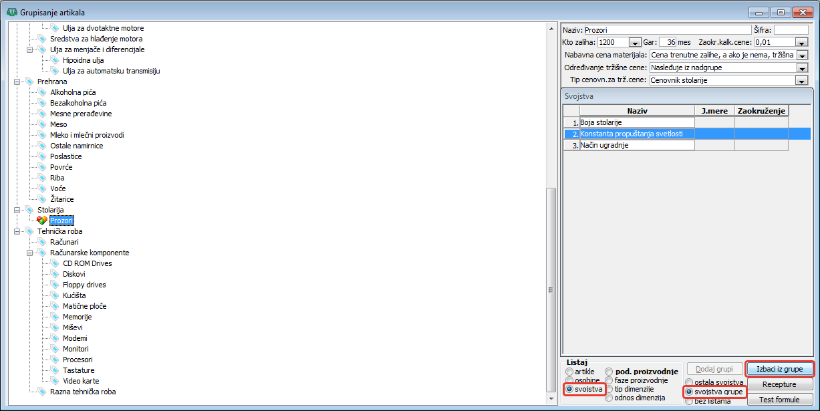
Task: Select the Monitori item in the tree
Action: pyautogui.click(x=76, y=349)
